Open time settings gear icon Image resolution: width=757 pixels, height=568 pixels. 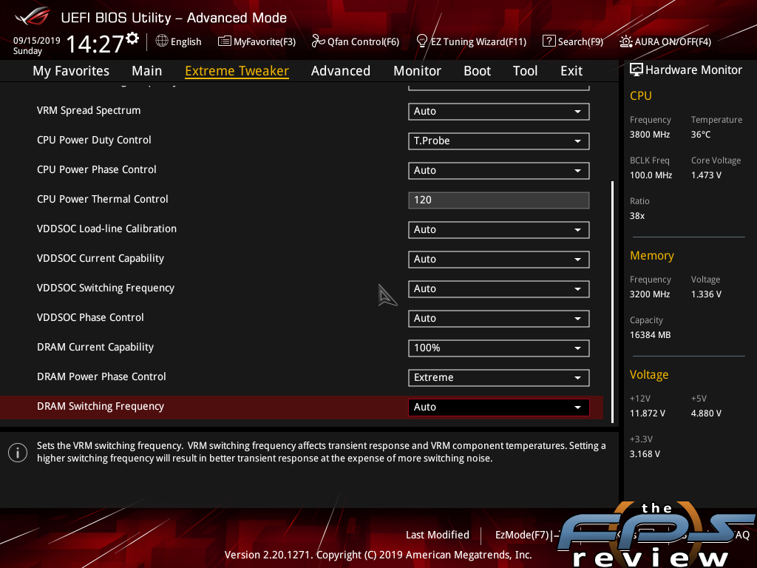point(133,38)
